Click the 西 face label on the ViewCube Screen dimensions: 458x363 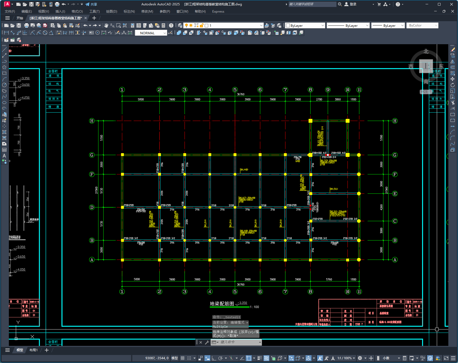click(x=411, y=66)
